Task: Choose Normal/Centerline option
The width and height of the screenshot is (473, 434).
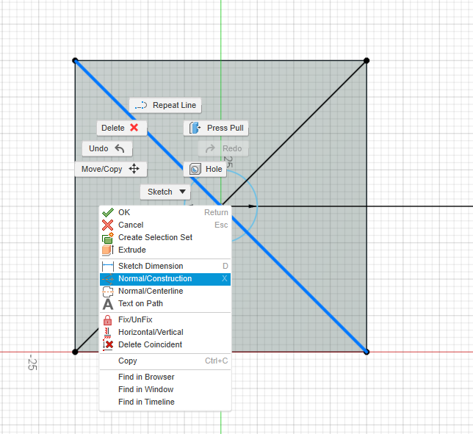Action: [165, 291]
